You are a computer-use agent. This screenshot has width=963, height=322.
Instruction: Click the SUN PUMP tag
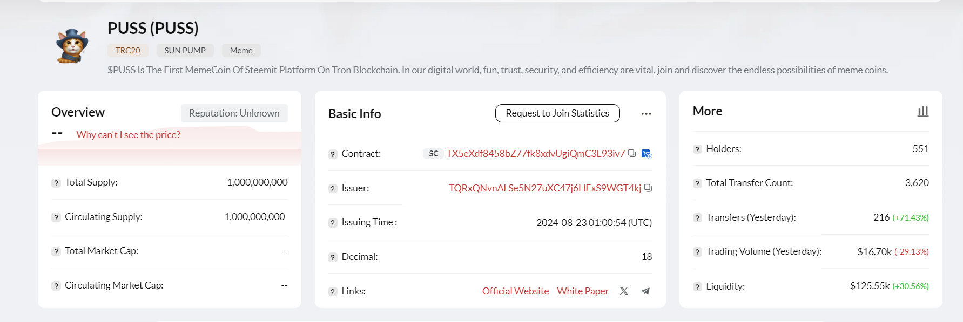185,51
